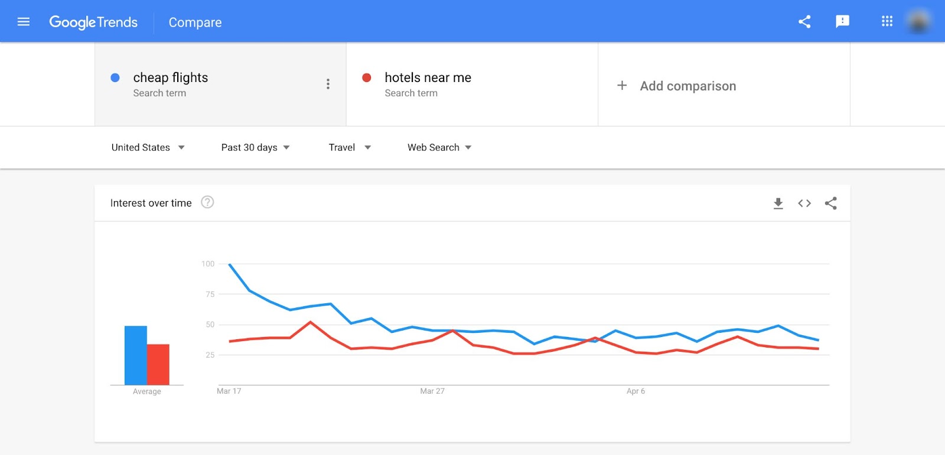Open the account profile avatar
Screen dimensions: 945x455
918,22
